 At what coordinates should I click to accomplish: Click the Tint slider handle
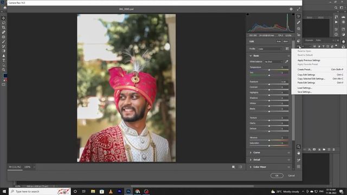point(269,75)
